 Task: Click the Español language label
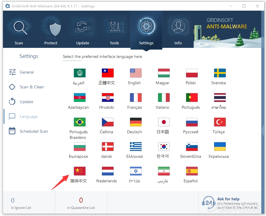click(x=190, y=181)
